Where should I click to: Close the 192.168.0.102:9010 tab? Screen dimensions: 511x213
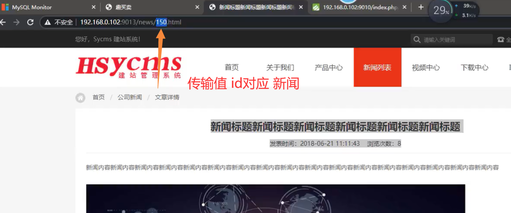click(x=405, y=7)
